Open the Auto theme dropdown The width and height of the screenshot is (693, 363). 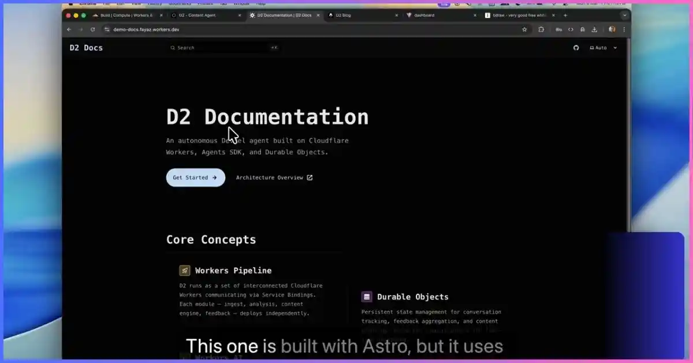click(603, 48)
